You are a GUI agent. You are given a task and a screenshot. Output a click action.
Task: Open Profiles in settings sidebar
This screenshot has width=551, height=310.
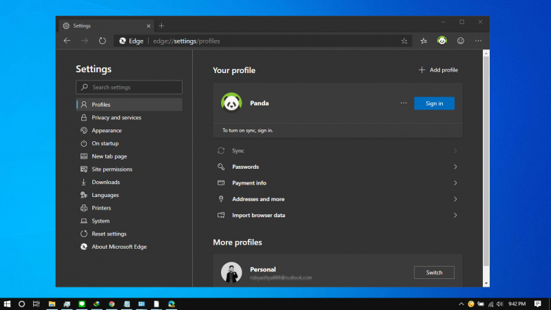129,105
